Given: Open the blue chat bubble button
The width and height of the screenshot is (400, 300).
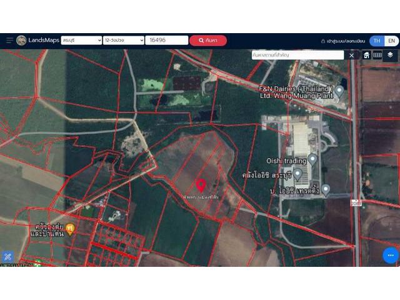Looking at the screenshot, I should [x=390, y=256].
